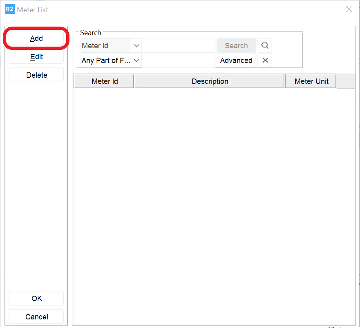The width and height of the screenshot is (360, 328).
Task: Confirm with the OK button
Action: pos(36,298)
